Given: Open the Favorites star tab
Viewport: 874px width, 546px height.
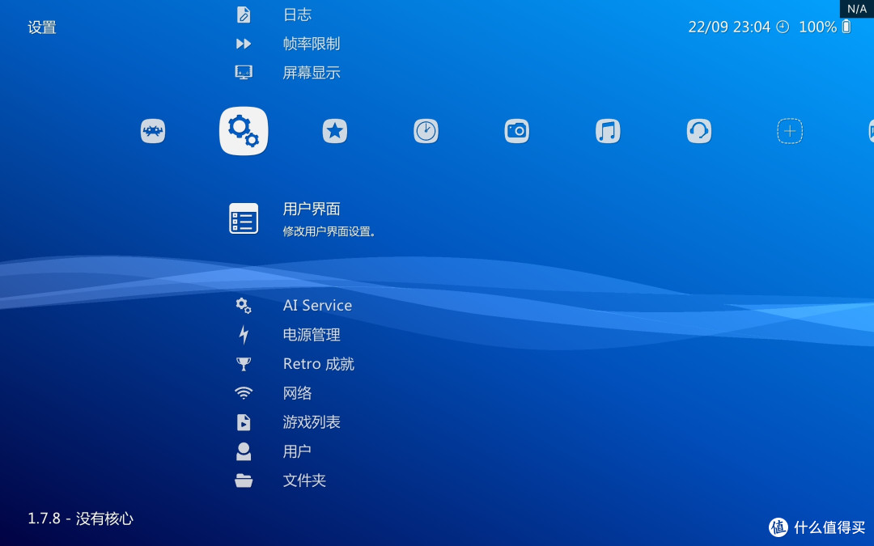Looking at the screenshot, I should pyautogui.click(x=335, y=132).
